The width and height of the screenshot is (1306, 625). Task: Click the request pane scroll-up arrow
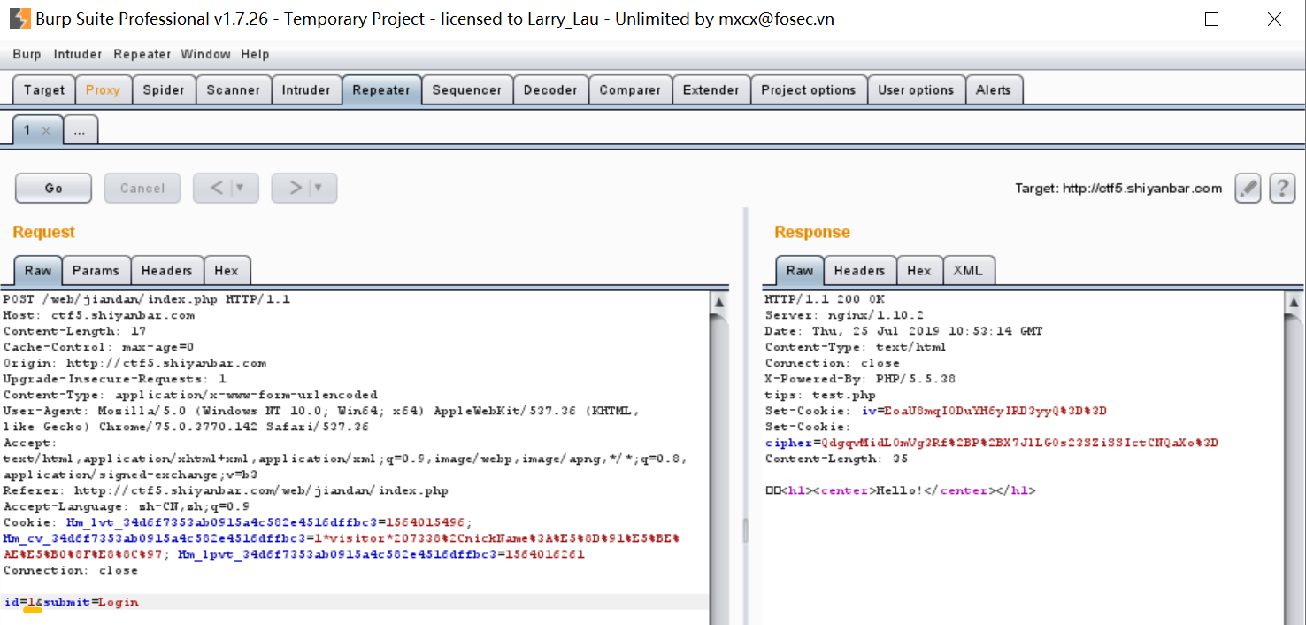tap(719, 302)
